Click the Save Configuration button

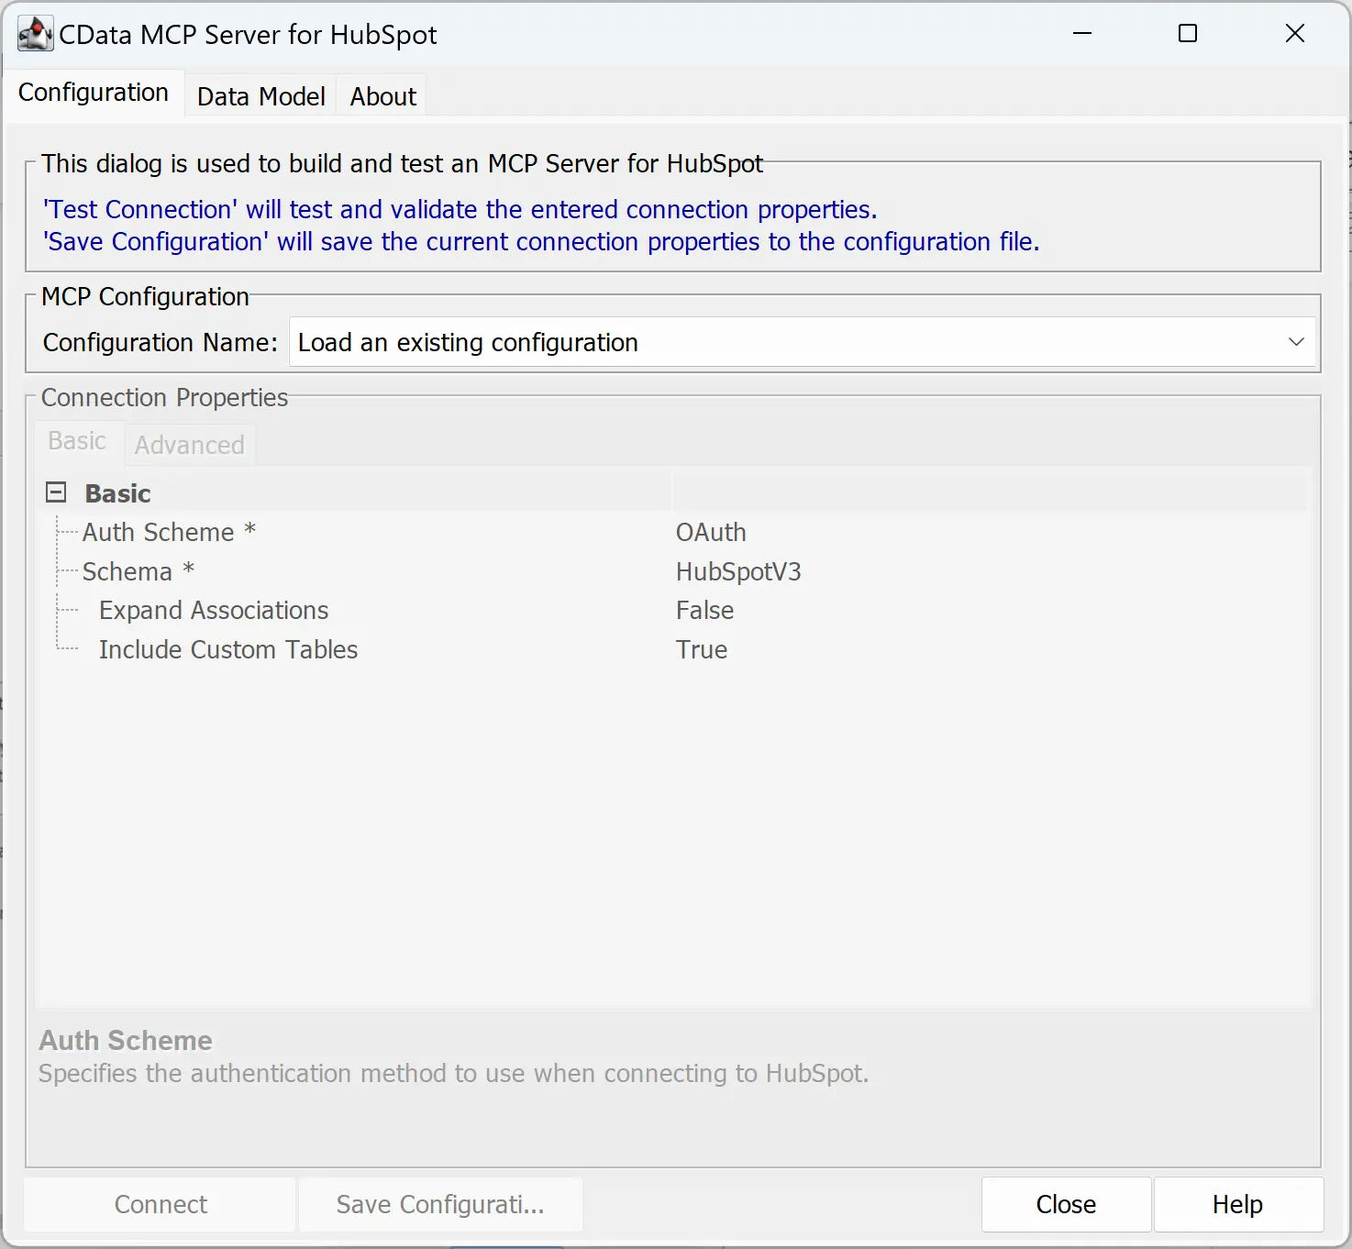click(439, 1204)
